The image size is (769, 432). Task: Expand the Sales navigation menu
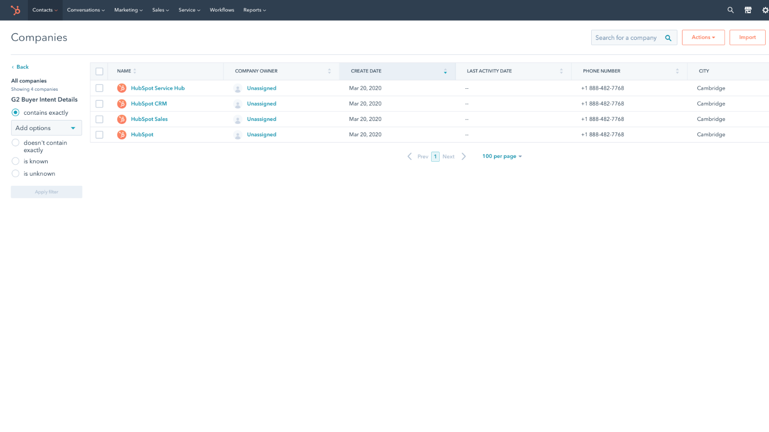[161, 10]
